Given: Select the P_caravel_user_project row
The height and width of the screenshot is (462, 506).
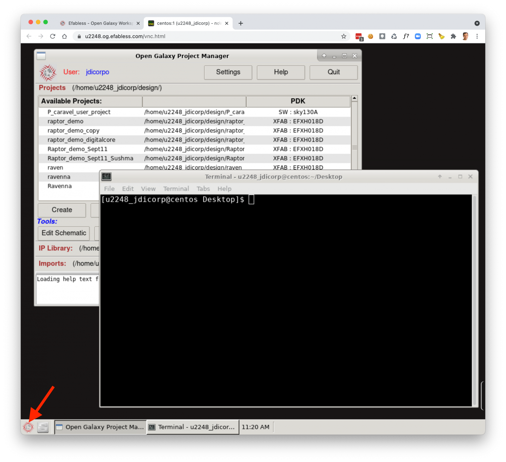Looking at the screenshot, I should (x=195, y=112).
